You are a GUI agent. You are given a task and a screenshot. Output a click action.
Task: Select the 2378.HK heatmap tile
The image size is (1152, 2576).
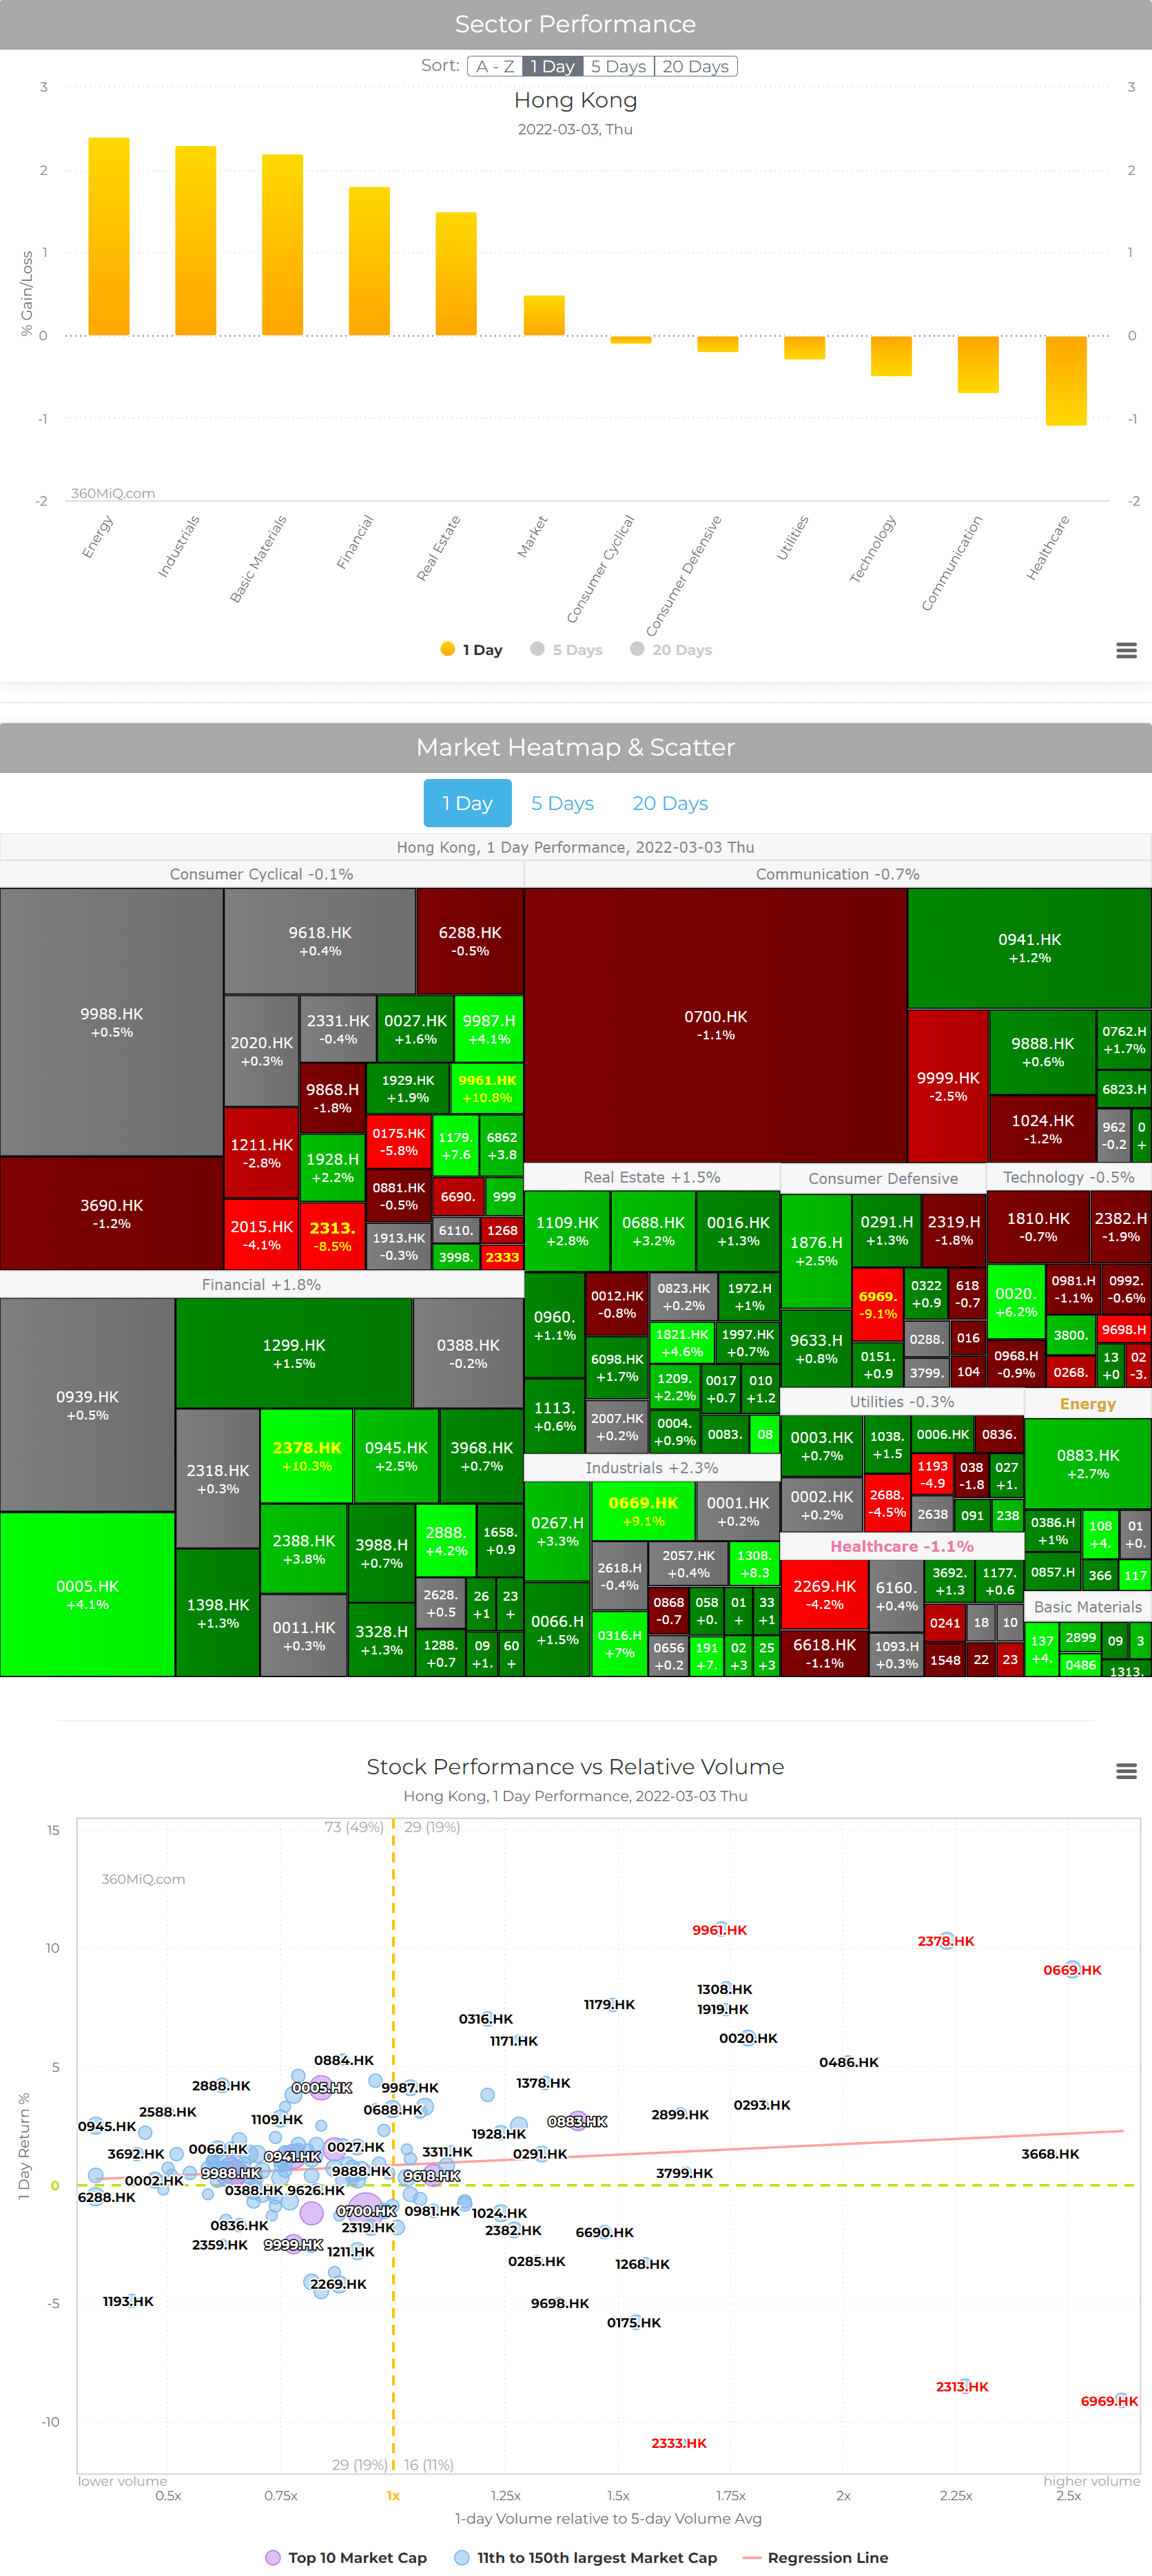[x=307, y=1456]
